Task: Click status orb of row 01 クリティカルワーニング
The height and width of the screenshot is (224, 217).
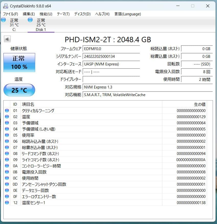Action: tap(7, 110)
